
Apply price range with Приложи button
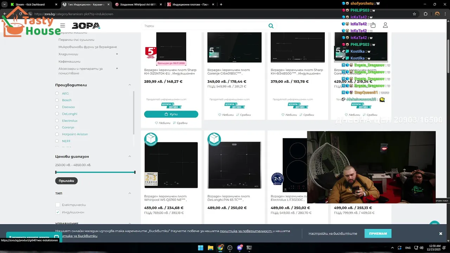(66, 181)
